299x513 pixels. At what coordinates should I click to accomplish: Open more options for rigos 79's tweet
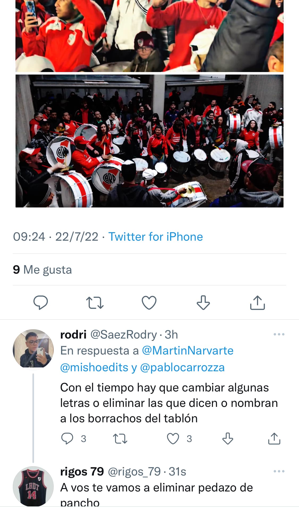[x=279, y=471]
